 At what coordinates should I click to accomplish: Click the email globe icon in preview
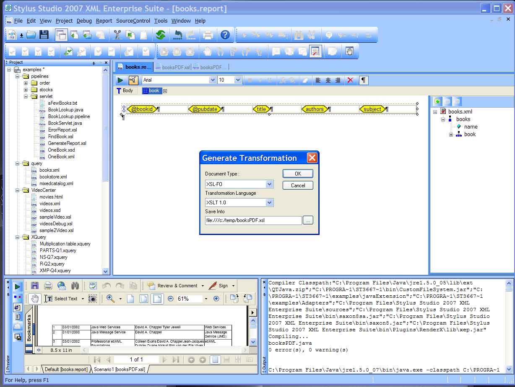(x=62, y=286)
